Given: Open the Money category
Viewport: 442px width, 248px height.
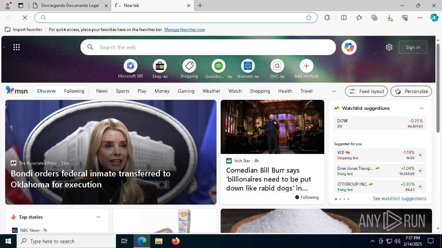Looking at the screenshot, I should [x=162, y=91].
